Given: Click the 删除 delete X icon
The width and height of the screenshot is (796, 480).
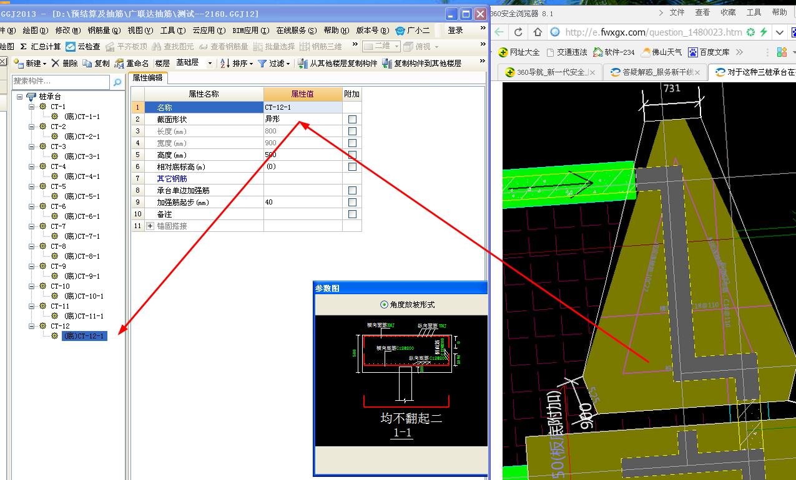Looking at the screenshot, I should (x=55, y=63).
